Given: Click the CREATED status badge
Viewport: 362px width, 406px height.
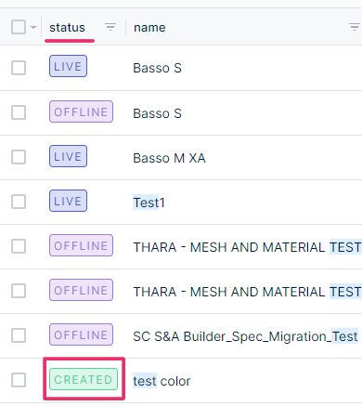Looking at the screenshot, I should coord(84,379).
